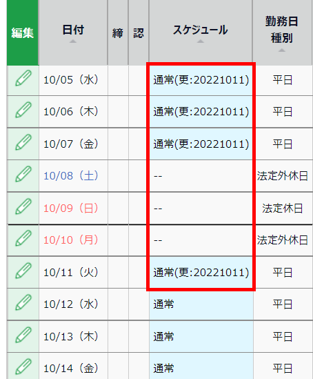
Task: Open the edit pencil for 10/13 (木)
Action: click(x=23, y=335)
